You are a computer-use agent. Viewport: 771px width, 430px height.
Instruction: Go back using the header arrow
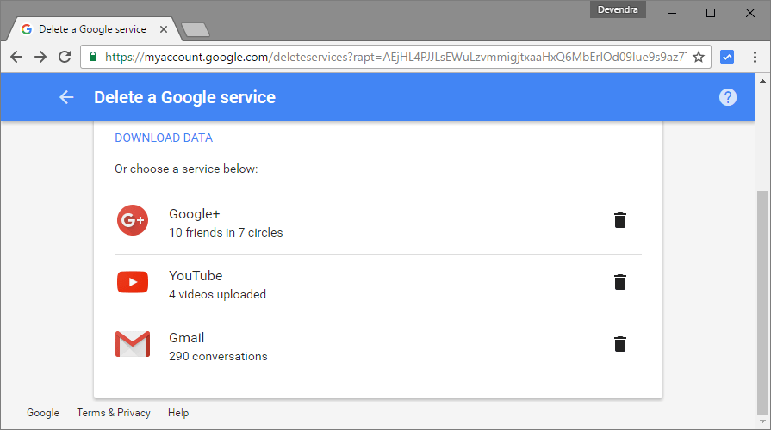tap(66, 97)
